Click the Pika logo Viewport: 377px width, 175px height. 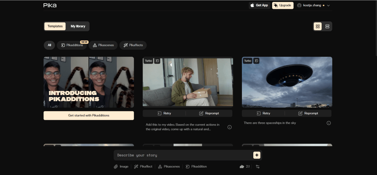coord(50,5)
